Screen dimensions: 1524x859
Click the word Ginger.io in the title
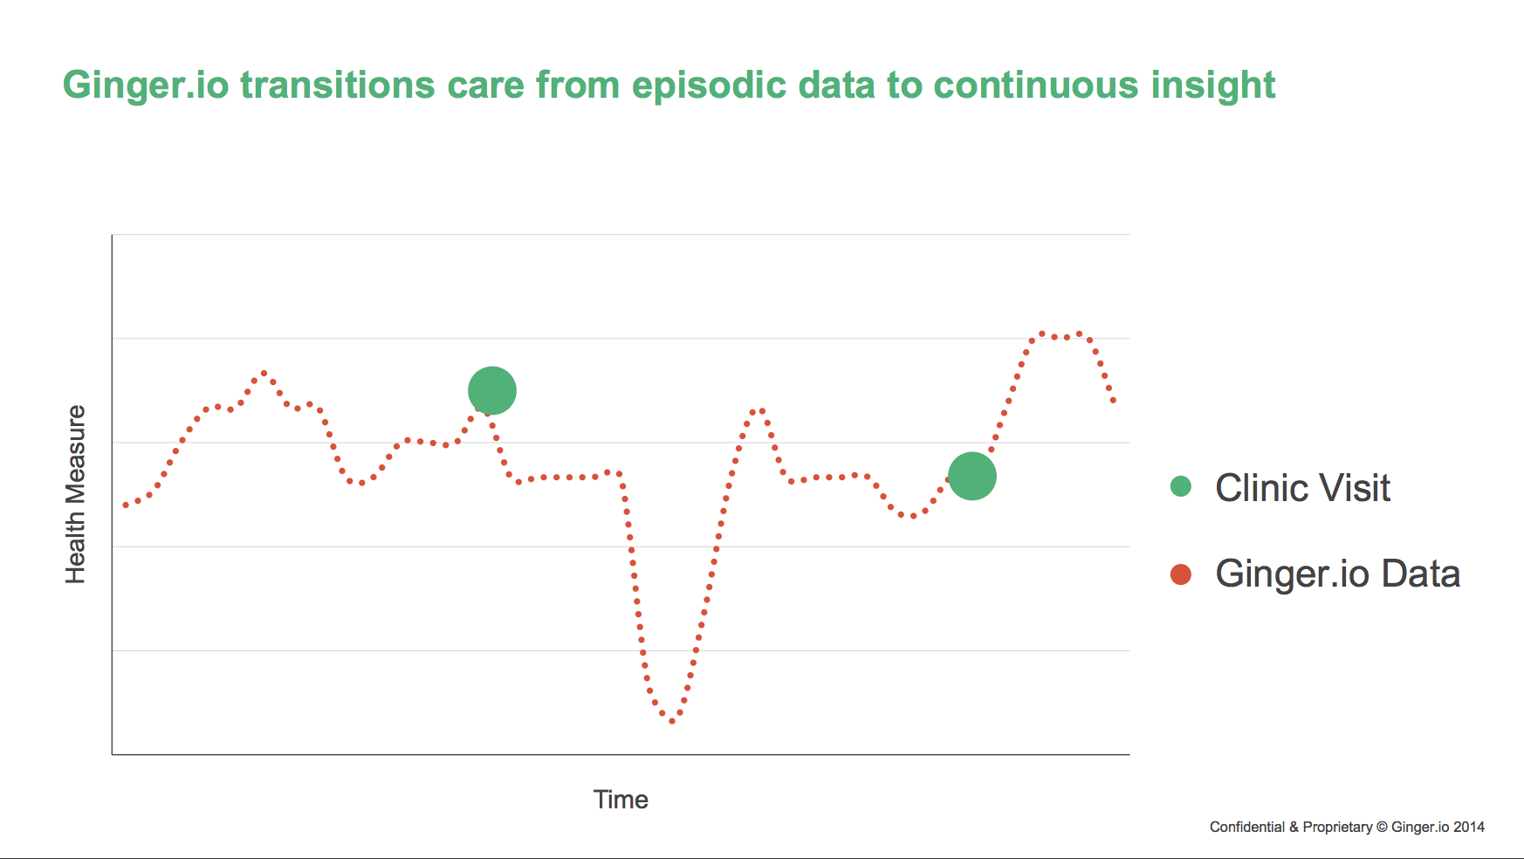[x=146, y=86]
